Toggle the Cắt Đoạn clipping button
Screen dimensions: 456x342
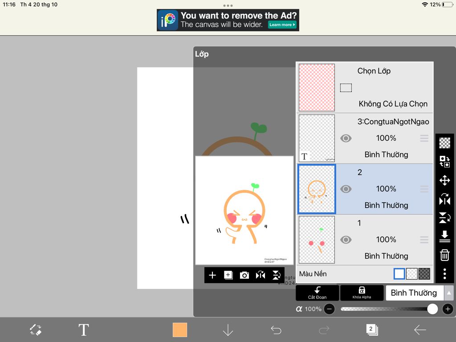click(x=317, y=293)
